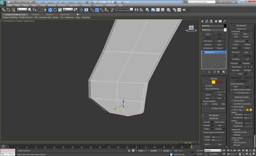Click Create Shape From Selection button

point(214,132)
